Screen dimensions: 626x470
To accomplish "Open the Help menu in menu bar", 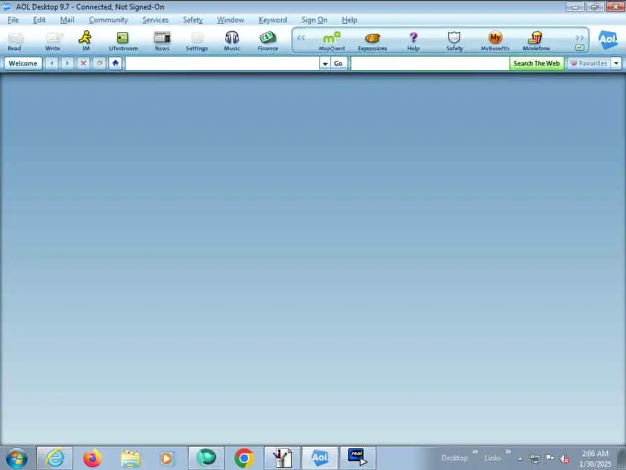I will [x=349, y=20].
